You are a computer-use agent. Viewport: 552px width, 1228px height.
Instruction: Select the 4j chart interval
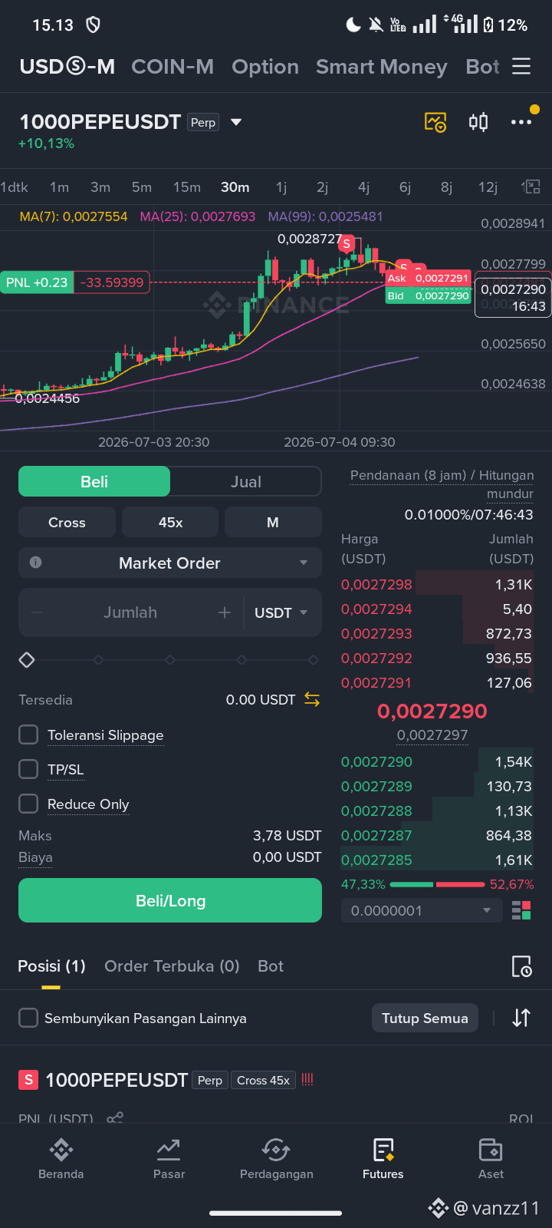click(364, 187)
